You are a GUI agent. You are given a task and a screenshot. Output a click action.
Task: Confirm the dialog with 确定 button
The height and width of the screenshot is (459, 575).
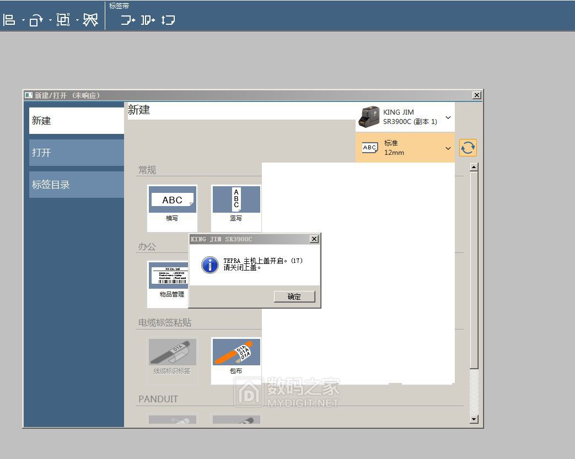pyautogui.click(x=294, y=296)
